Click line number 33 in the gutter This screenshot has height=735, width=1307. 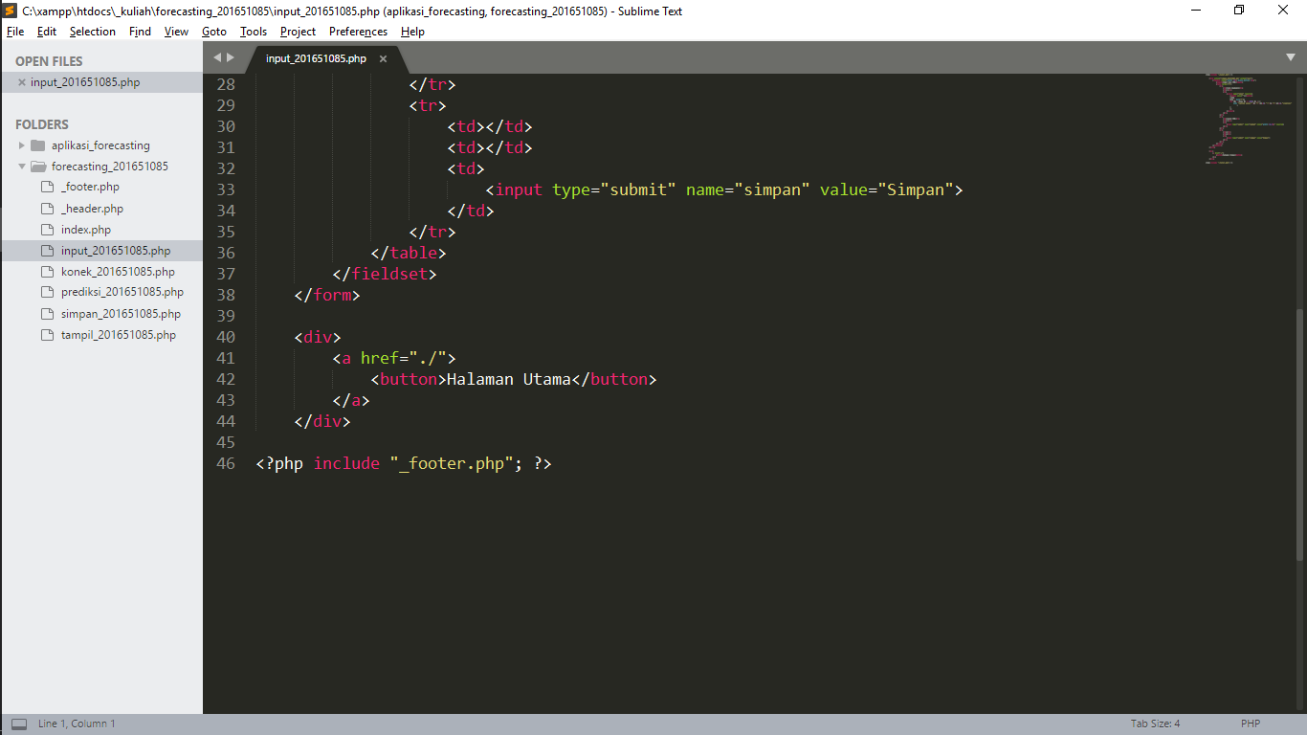click(226, 189)
